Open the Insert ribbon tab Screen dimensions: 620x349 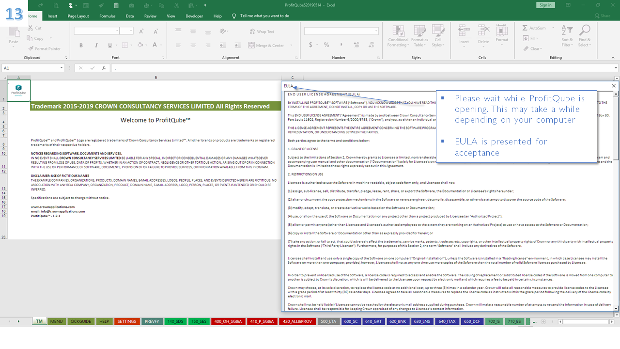[x=52, y=16]
